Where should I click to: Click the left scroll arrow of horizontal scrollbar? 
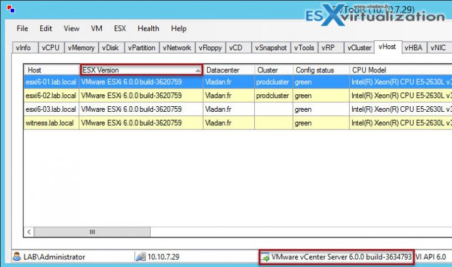pos(29,232)
